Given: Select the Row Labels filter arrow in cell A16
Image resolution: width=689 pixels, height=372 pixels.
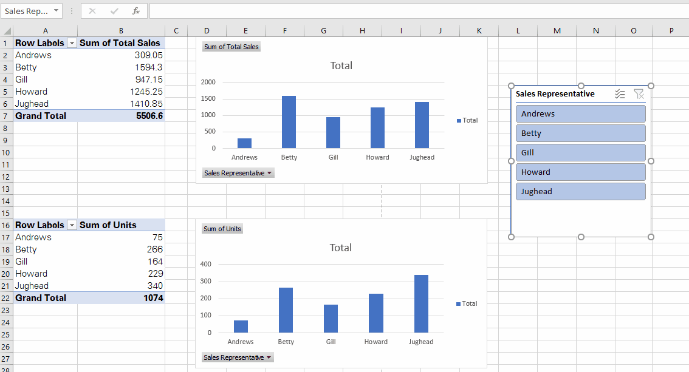Looking at the screenshot, I should (x=71, y=225).
